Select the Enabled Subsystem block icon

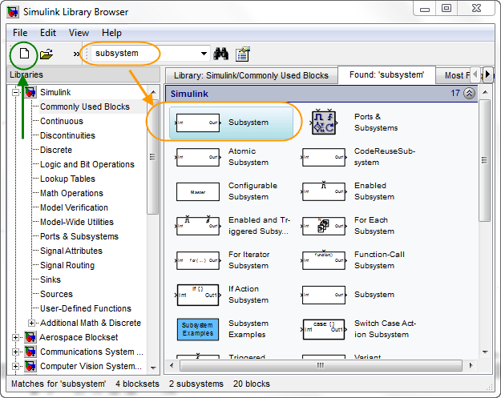[324, 191]
